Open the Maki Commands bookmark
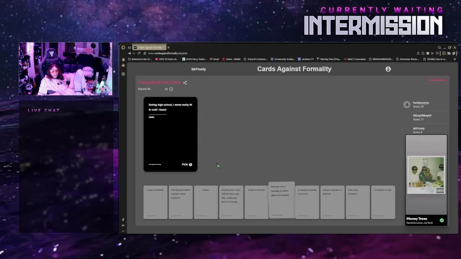Image resolution: width=461 pixels, height=259 pixels. (x=355, y=59)
